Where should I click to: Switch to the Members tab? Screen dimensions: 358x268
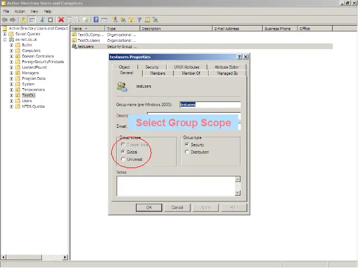click(x=158, y=73)
